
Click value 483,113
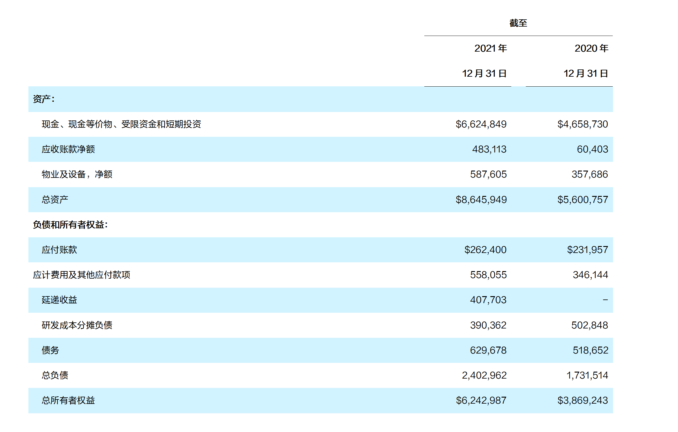489,149
